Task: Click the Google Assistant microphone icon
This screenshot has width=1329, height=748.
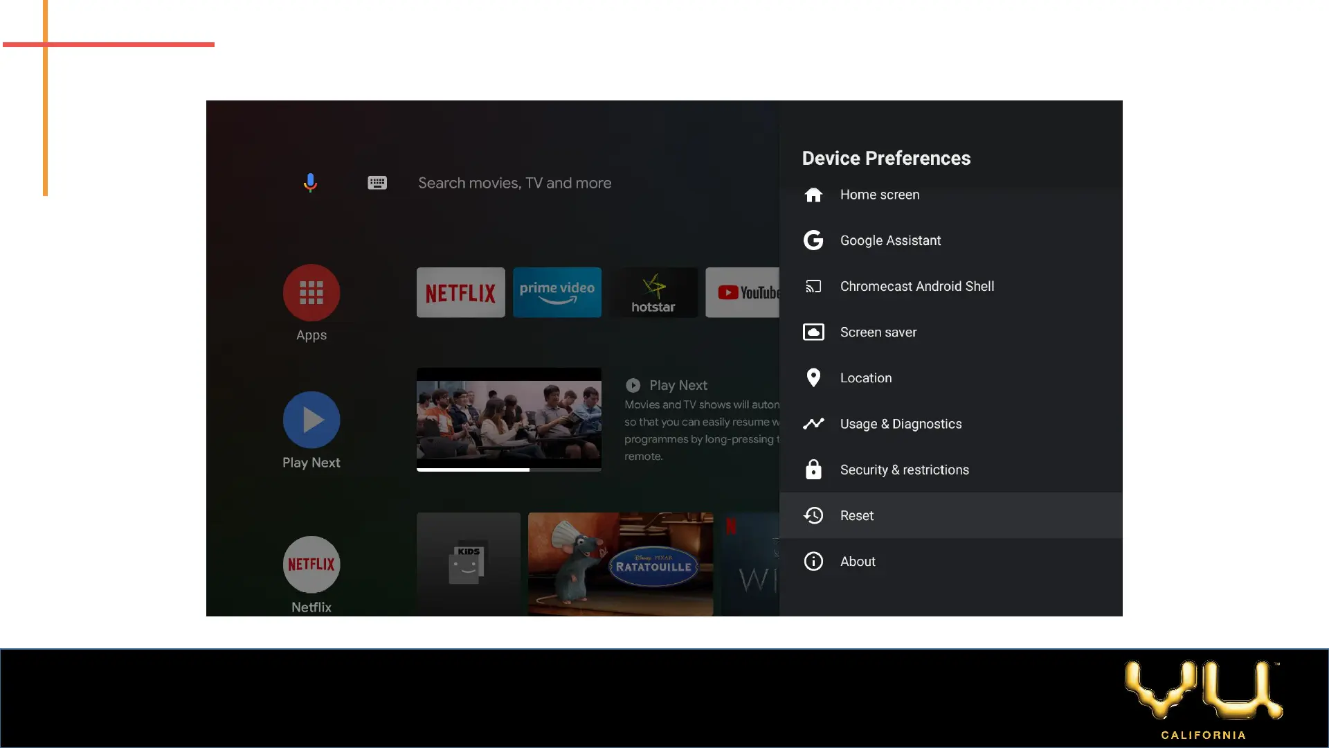Action: coord(310,182)
